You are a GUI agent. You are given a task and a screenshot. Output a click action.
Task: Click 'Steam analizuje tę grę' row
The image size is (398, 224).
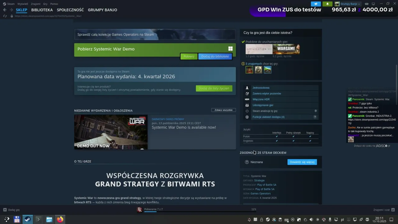pos(281,111)
